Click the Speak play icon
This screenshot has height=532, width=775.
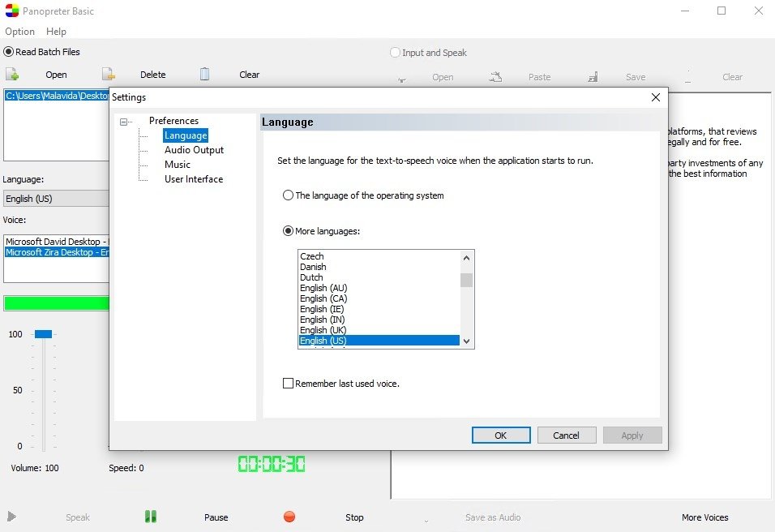point(12,517)
